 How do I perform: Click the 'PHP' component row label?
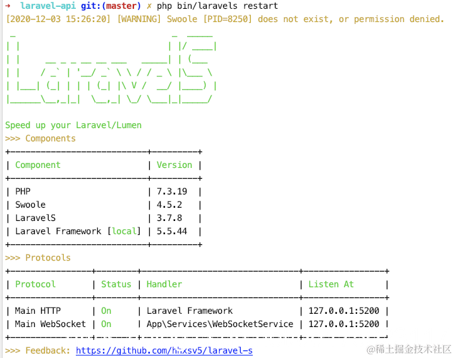(x=23, y=191)
